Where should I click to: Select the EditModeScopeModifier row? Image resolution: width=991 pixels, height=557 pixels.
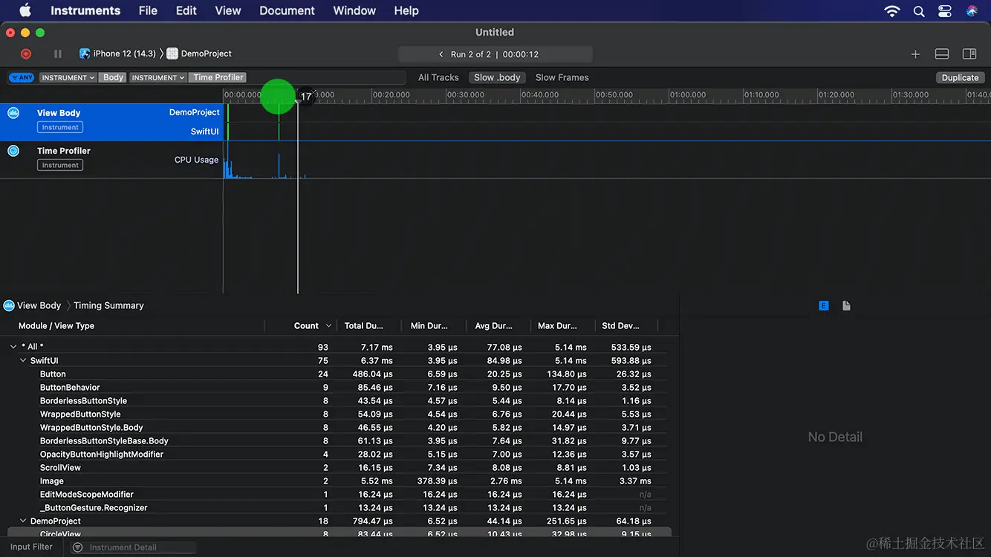(x=338, y=495)
